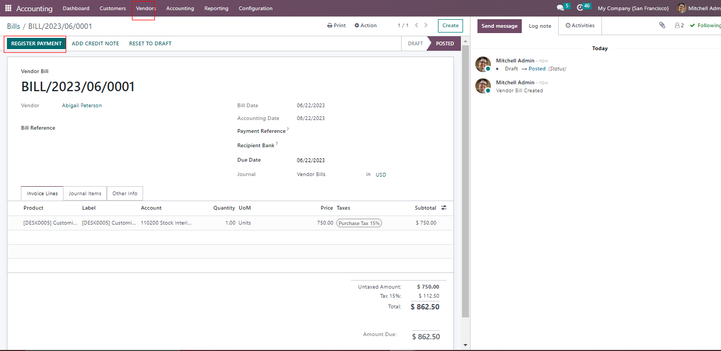The height and width of the screenshot is (351, 721).
Task: Toggle the Following subscription status
Action: coord(706,25)
